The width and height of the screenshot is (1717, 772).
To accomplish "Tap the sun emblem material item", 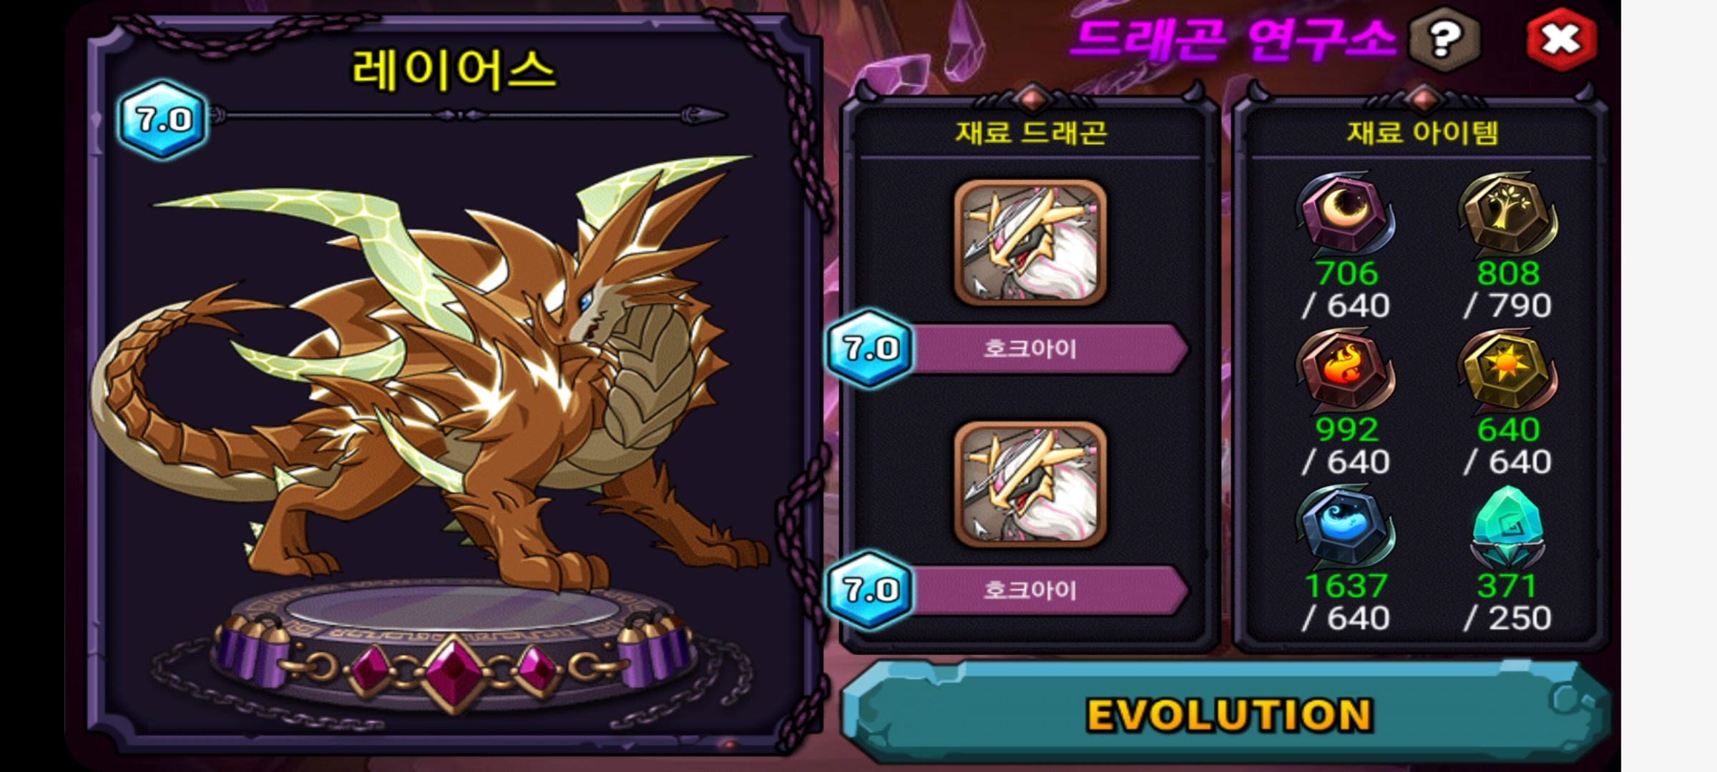I will [1507, 369].
